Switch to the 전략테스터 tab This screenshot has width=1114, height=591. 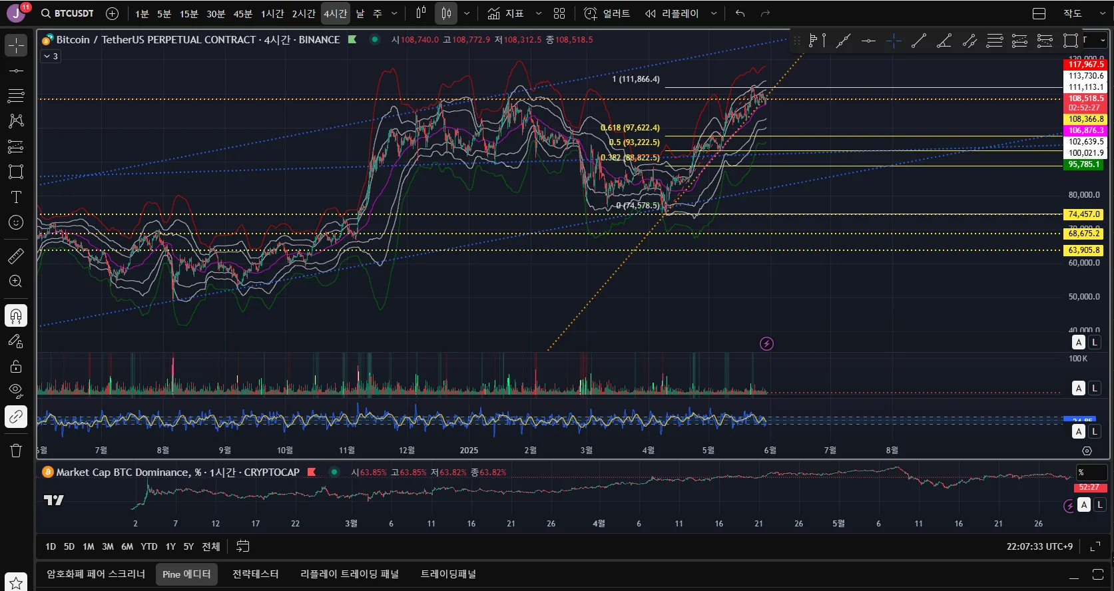coord(255,574)
